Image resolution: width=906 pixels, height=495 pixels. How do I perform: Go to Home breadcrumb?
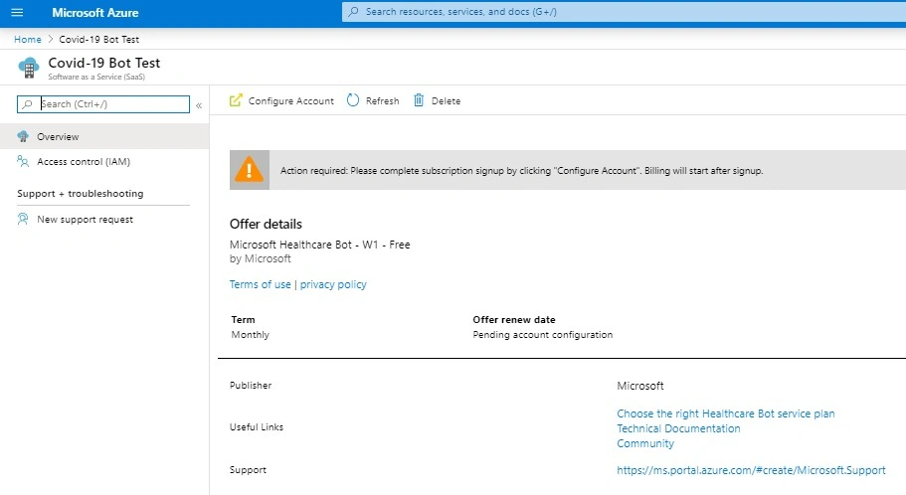pos(28,40)
